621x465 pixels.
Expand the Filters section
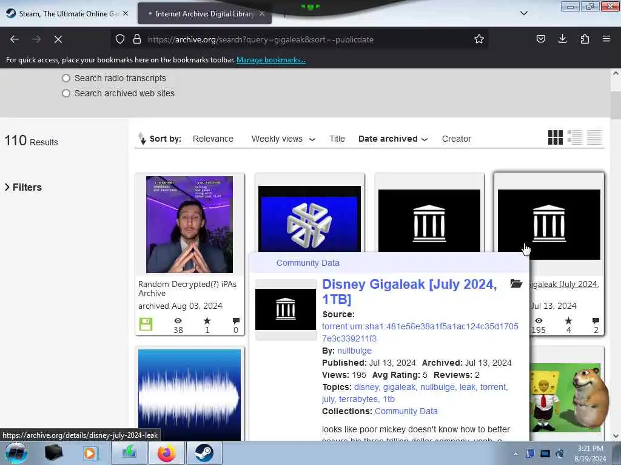pyautogui.click(x=24, y=187)
